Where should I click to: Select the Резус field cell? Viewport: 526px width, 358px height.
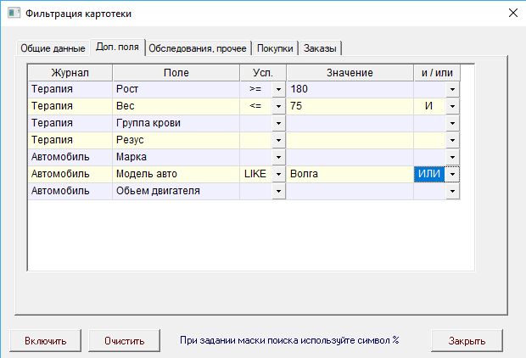(176, 140)
